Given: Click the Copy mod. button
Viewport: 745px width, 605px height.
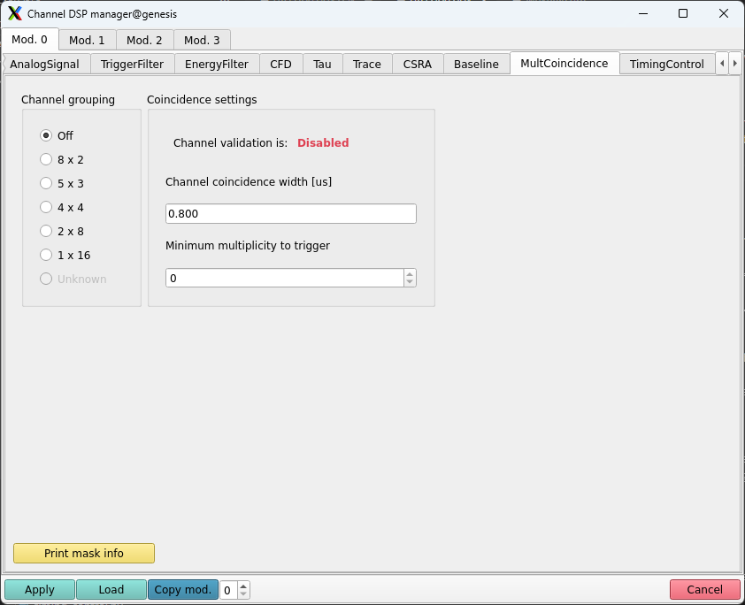Looking at the screenshot, I should coord(183,589).
